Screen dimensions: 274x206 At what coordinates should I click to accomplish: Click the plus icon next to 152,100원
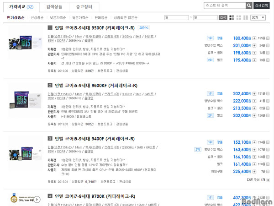pos(254,142)
